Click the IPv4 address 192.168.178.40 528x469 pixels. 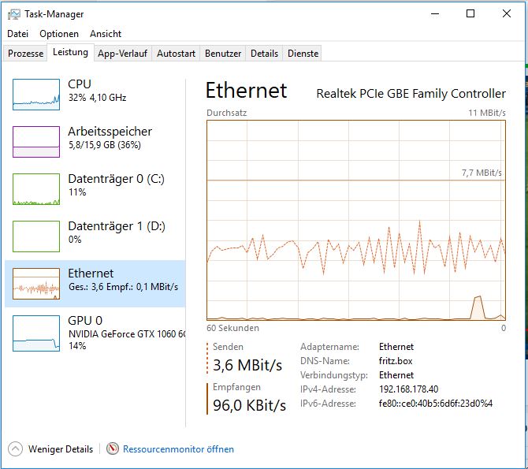click(409, 389)
